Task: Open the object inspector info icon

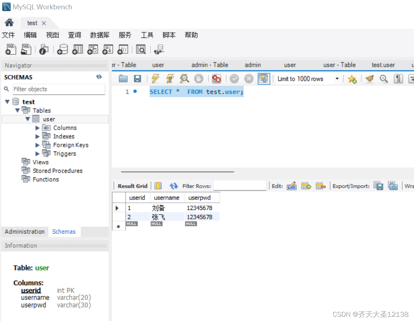Action: [44, 49]
